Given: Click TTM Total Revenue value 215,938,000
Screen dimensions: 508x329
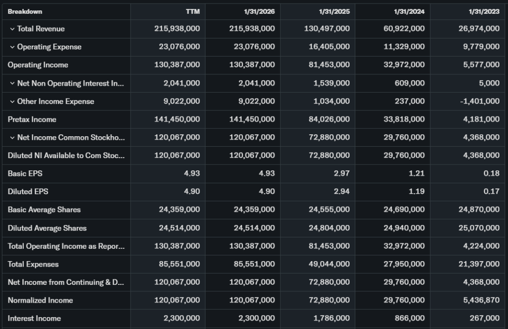Looking at the screenshot, I should (x=177, y=29).
